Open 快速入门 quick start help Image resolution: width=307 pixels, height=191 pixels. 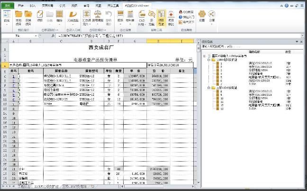pyautogui.click(x=187, y=17)
